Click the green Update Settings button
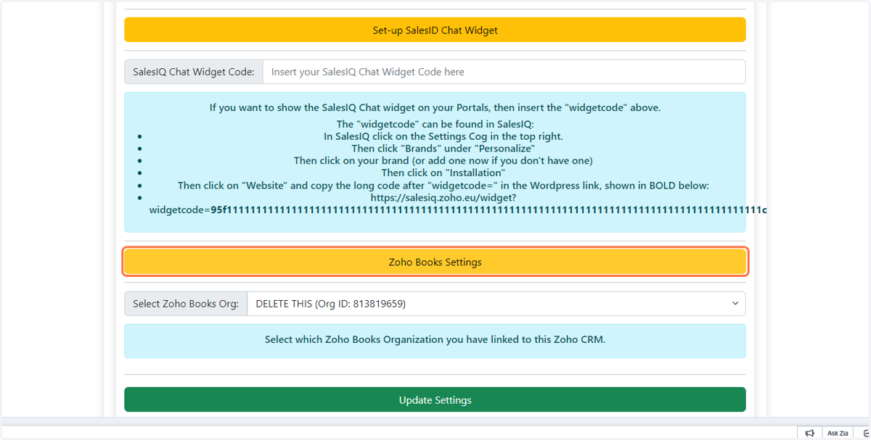 [x=435, y=399]
